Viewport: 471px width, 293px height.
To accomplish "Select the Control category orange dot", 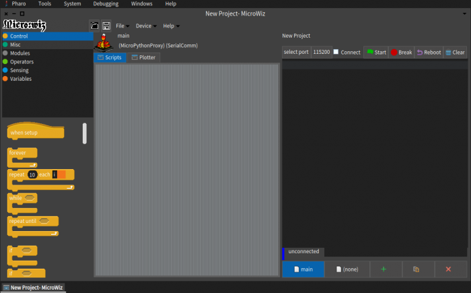I will pyautogui.click(x=5, y=36).
